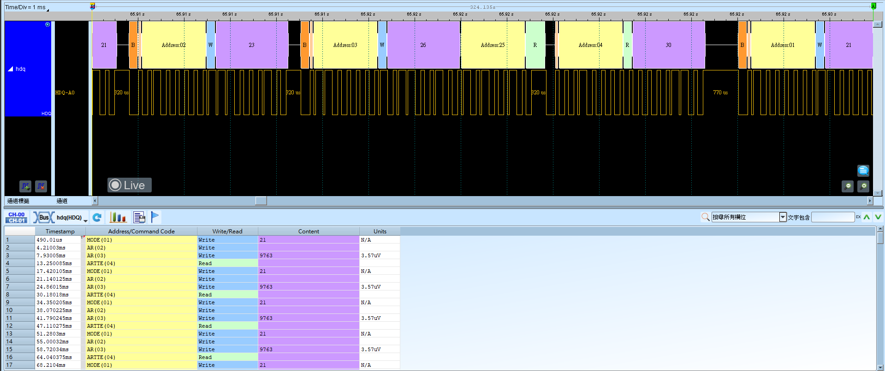This screenshot has height=371, width=885.
Task: Click the B cursor marker on the timeline
Action: pos(92,6)
